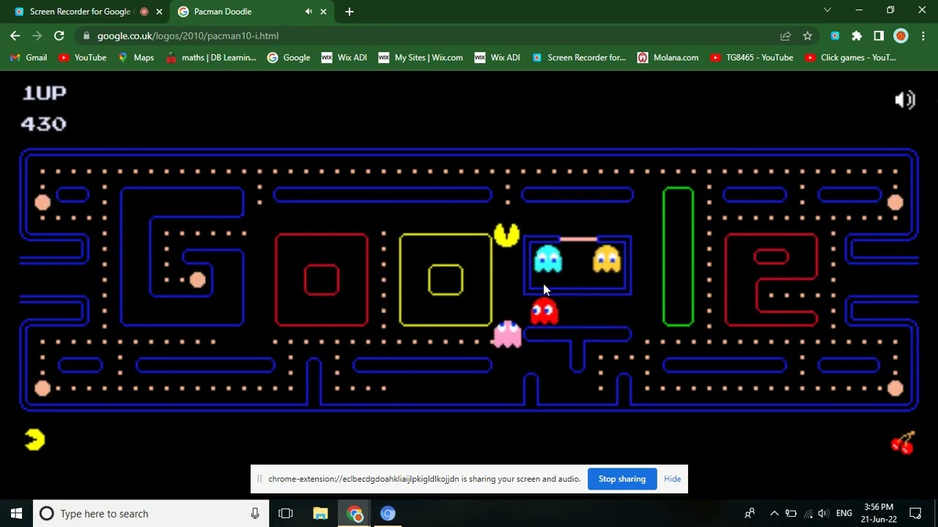Open the Gmail bookmark
This screenshot has height=527, width=938.
pos(29,58)
